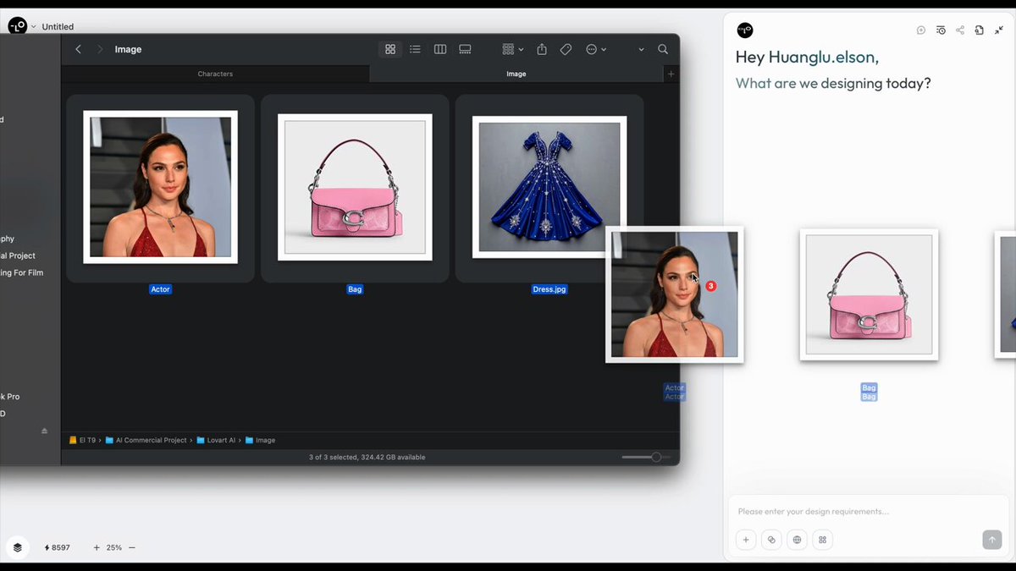
Task: Click the ing For Film sidebar item
Action: click(21, 272)
